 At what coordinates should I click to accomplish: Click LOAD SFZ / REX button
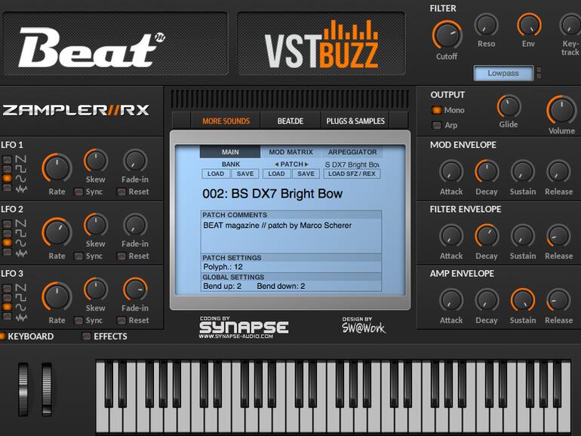tap(352, 173)
